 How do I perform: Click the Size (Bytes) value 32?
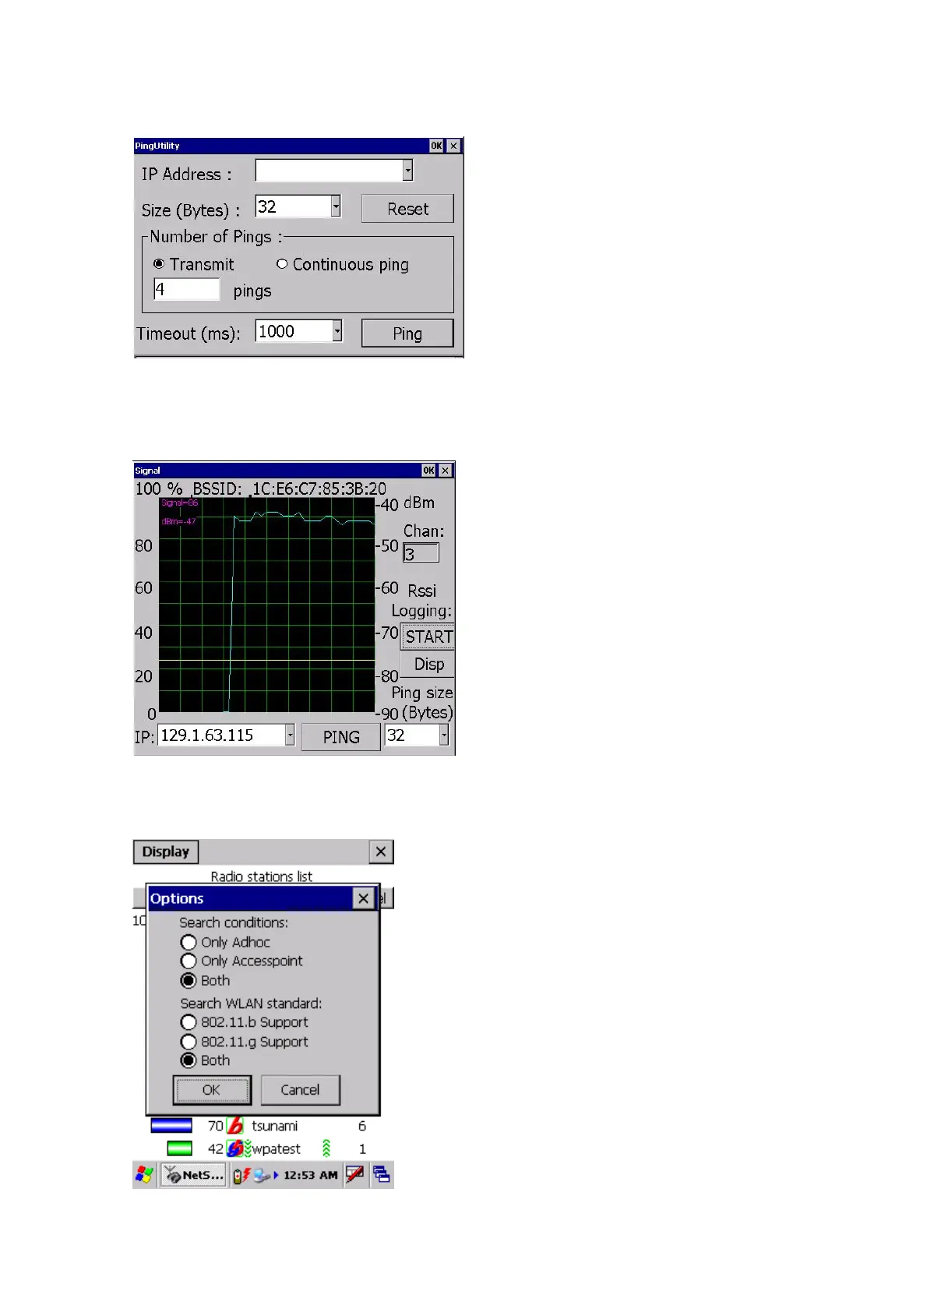(x=294, y=206)
